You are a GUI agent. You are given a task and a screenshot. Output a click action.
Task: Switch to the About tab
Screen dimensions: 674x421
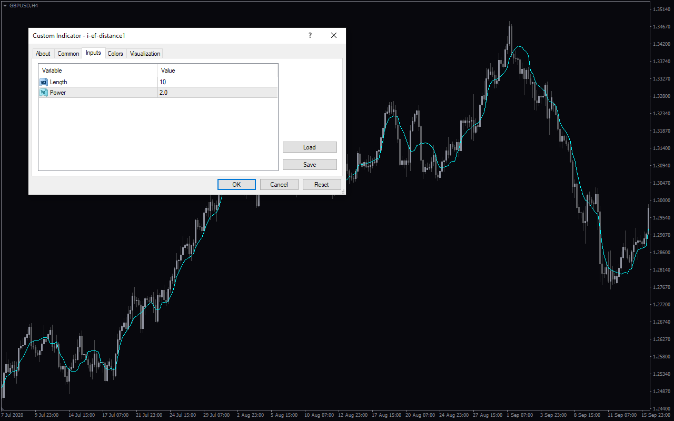43,54
